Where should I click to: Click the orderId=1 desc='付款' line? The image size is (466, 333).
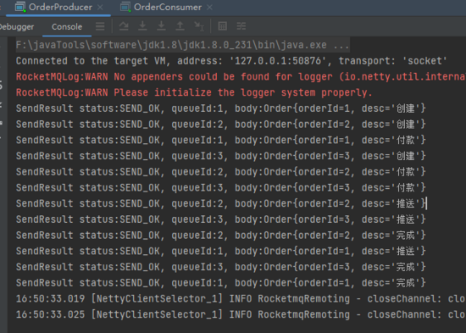point(221,140)
